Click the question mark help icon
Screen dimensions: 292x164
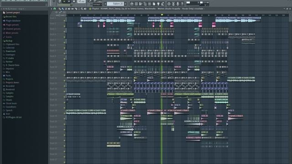182,4
